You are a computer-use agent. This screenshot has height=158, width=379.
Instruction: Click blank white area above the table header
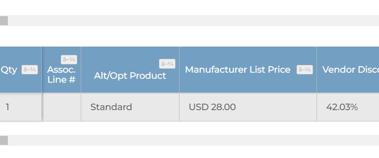(189, 36)
